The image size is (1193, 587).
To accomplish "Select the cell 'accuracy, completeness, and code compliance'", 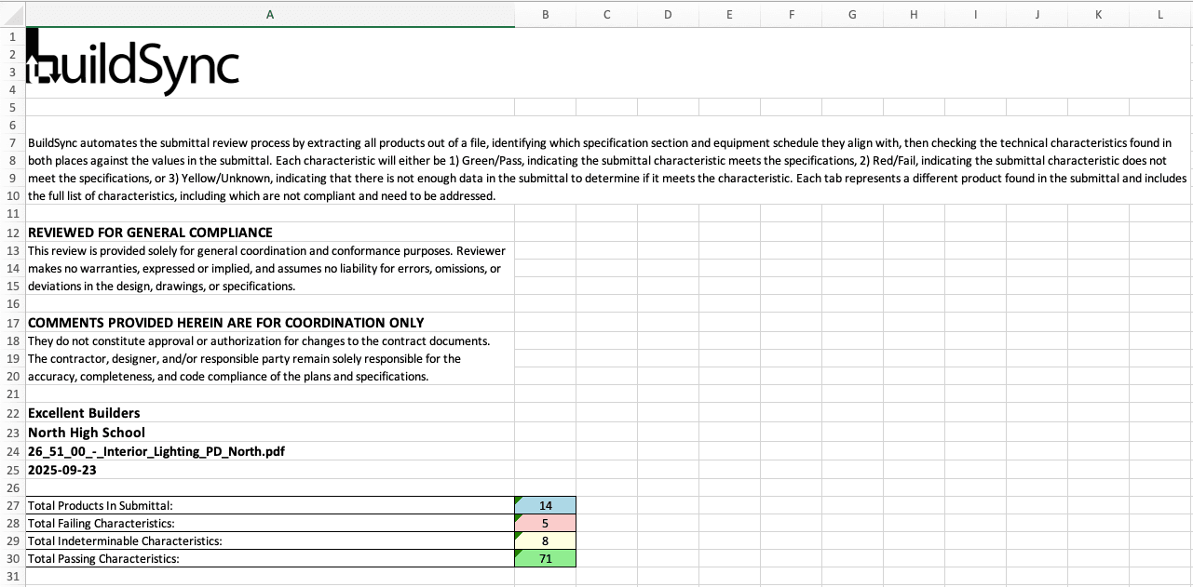I will [270, 377].
